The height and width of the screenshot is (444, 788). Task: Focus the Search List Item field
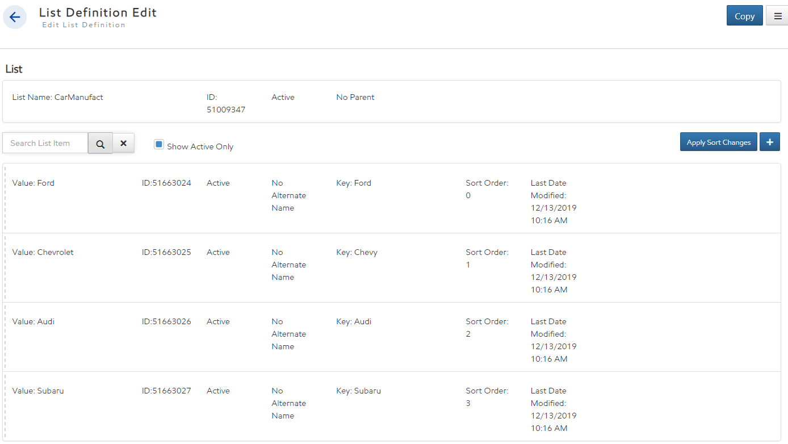pyautogui.click(x=45, y=143)
